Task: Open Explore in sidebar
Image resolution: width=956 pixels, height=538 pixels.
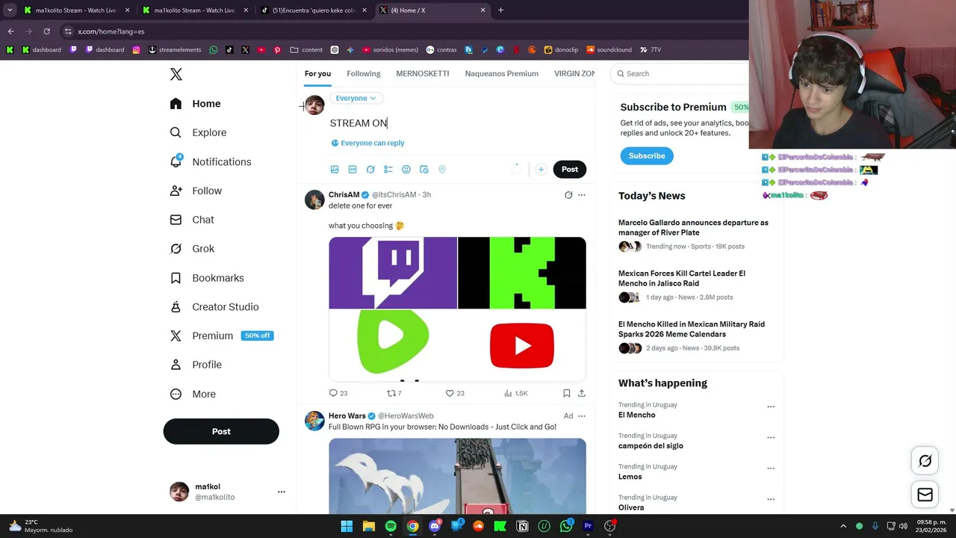Action: click(x=198, y=133)
